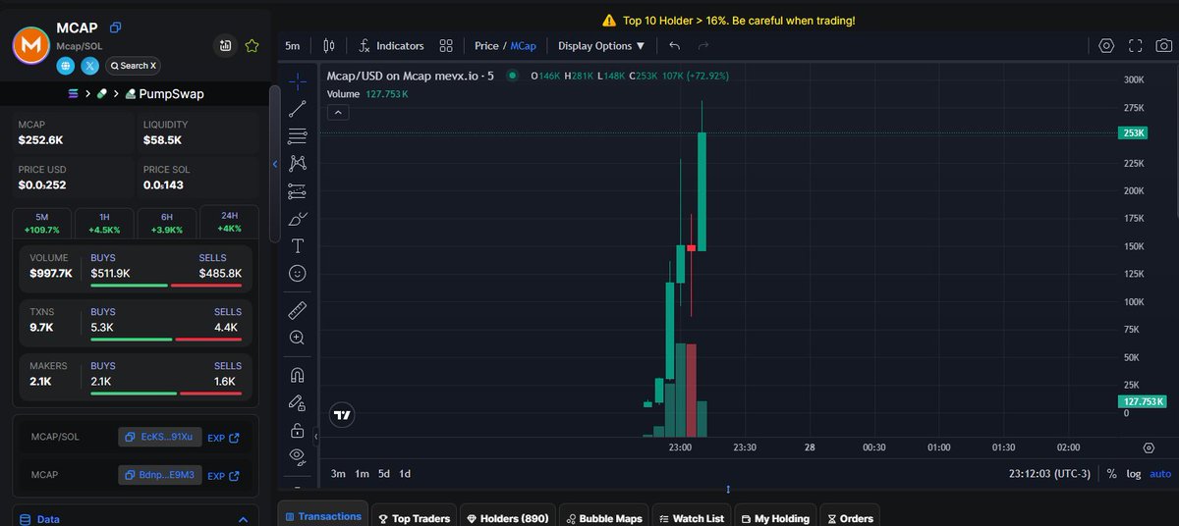Viewport: 1179px width, 526px height.
Task: Select the crosshair cursor tool
Action: (x=298, y=81)
